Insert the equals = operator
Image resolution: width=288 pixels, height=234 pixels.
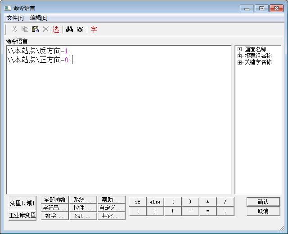(208, 211)
